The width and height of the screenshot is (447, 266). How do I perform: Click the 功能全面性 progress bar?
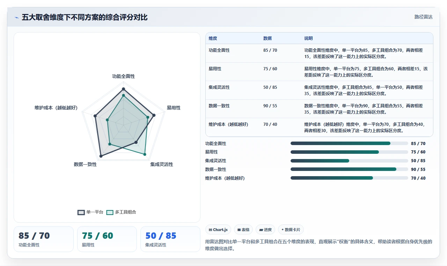point(349,143)
